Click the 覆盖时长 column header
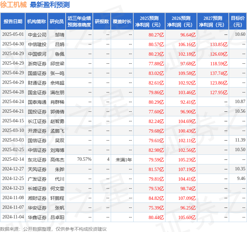The height and width of the screenshot is (232, 247). (122, 21)
